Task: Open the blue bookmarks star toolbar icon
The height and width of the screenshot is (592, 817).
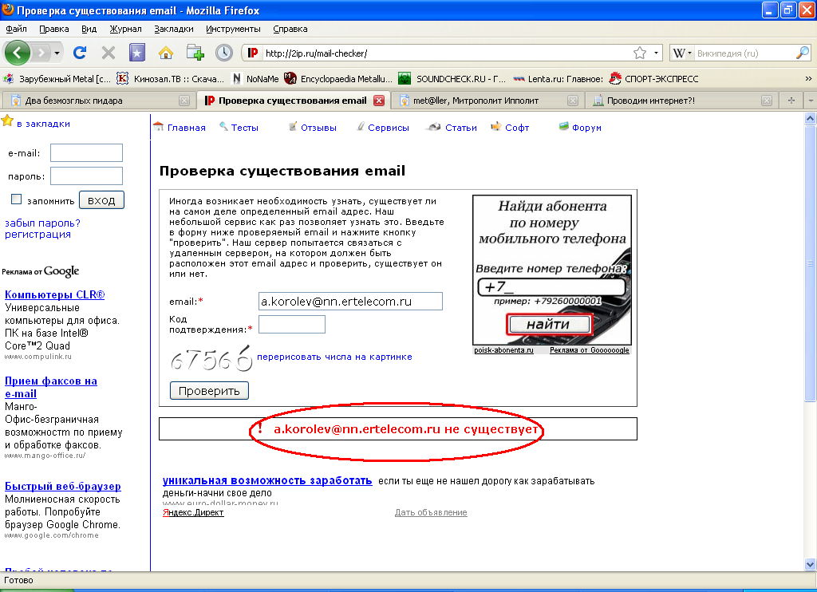Action: click(137, 53)
